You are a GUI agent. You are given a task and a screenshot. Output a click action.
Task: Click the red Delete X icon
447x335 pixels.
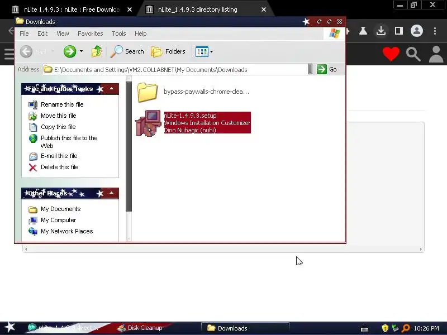pyautogui.click(x=33, y=167)
